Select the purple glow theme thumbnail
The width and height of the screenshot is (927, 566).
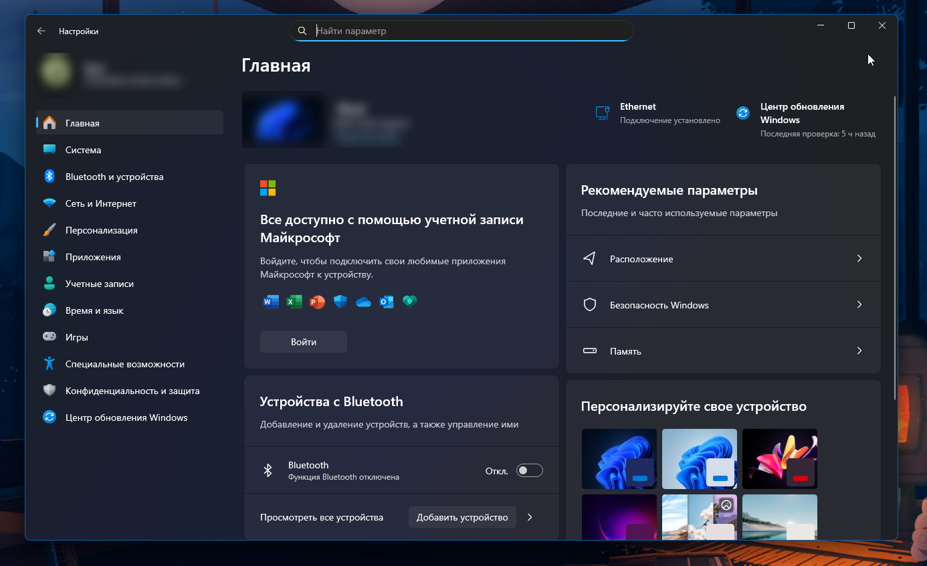[x=619, y=517]
